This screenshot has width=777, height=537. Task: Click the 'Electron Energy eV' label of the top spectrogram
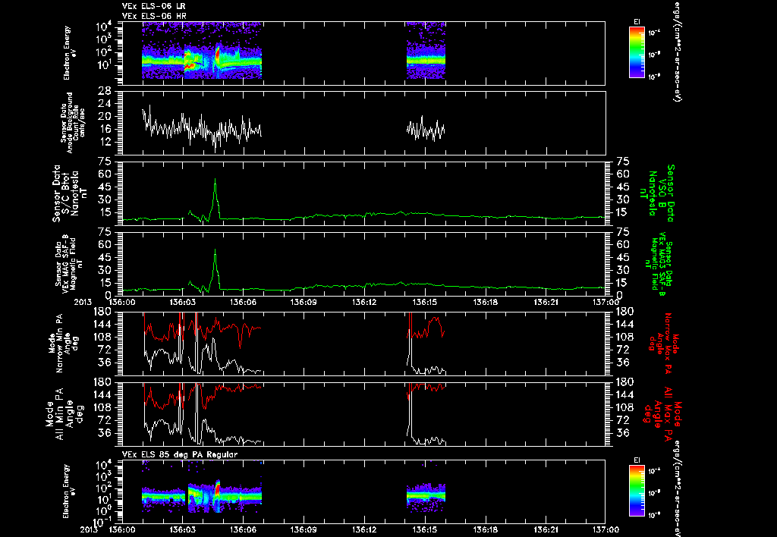70,53
